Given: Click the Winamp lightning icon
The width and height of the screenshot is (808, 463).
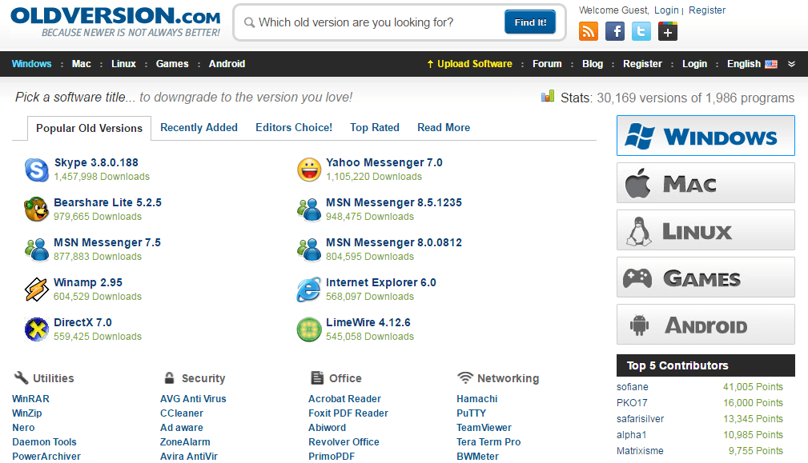Looking at the screenshot, I should (x=37, y=289).
